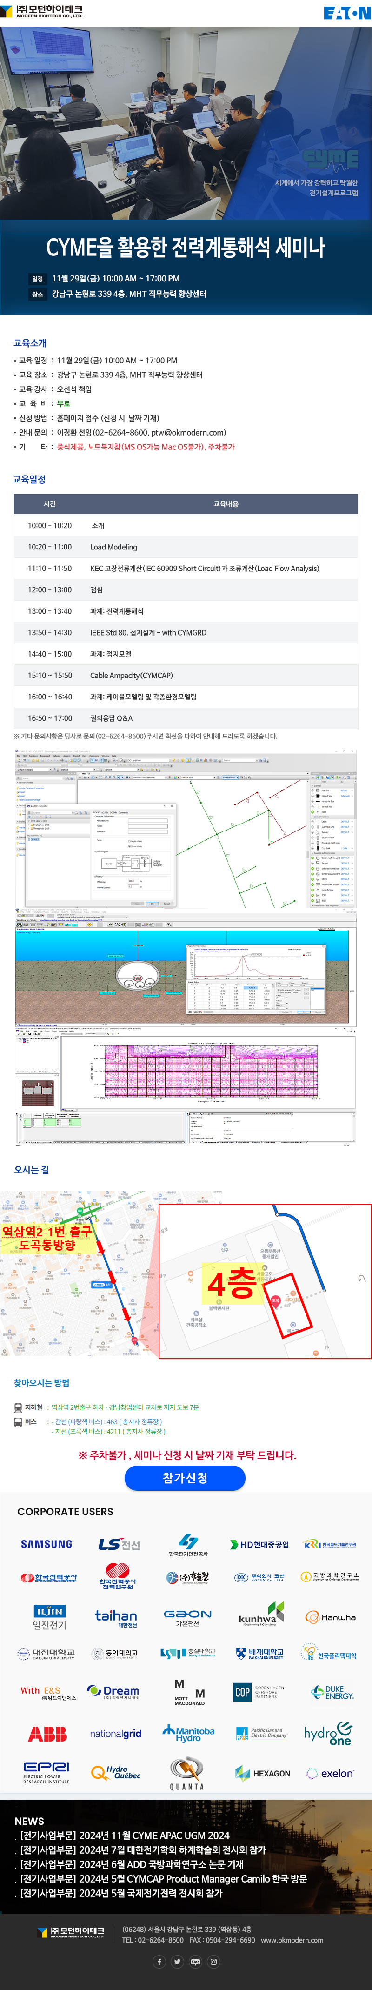Viewport: 372px width, 1990px height.
Task: Click the Modern Hightech logo in the footer
Action: (71, 1933)
